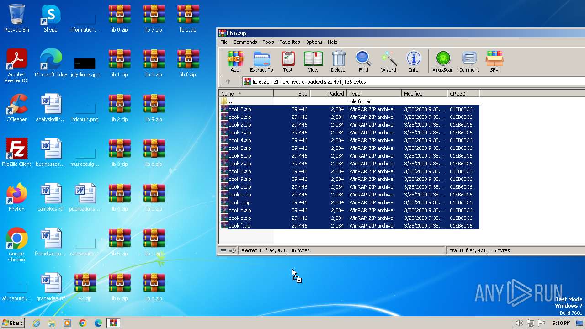
Task: Open the Comment tool
Action: (x=469, y=62)
